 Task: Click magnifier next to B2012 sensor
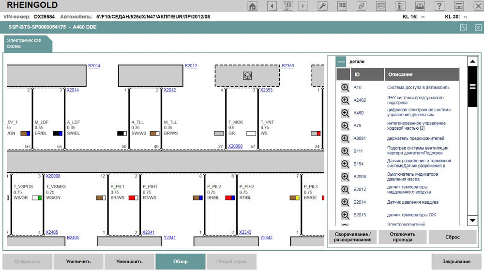pyautogui.click(x=345, y=189)
